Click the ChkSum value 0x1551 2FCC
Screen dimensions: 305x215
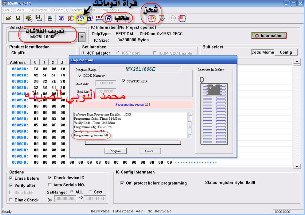pyautogui.click(x=170, y=34)
